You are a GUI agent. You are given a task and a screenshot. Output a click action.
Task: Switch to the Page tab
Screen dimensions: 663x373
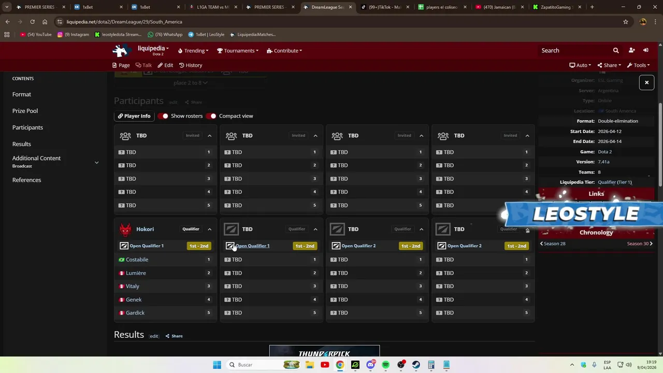pyautogui.click(x=121, y=65)
